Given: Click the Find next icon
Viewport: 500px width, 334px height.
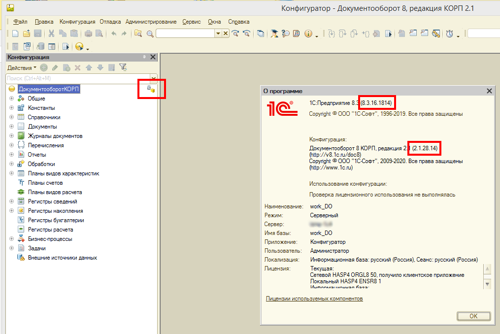Looking at the screenshot, I should (235, 33).
